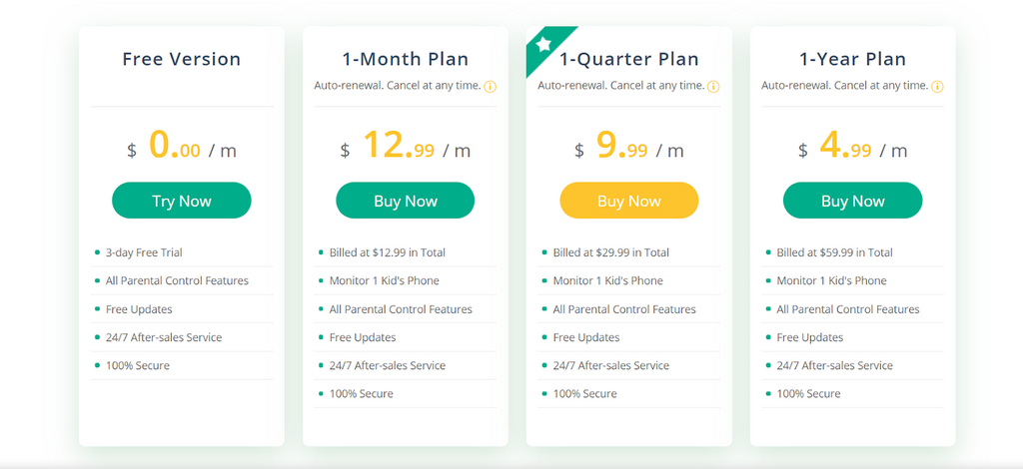
Task: Select the 1-Year Plan heading
Action: click(x=852, y=59)
